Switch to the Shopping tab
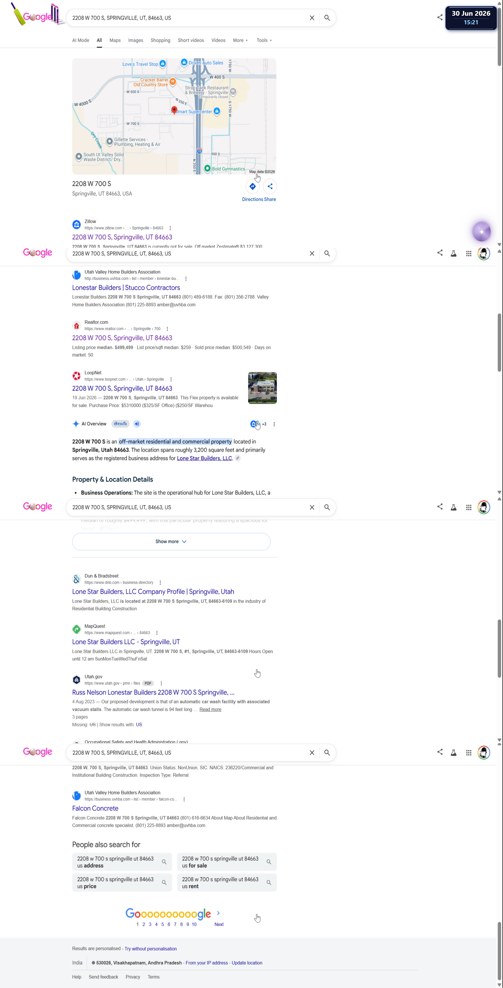503x988 pixels. click(x=160, y=40)
